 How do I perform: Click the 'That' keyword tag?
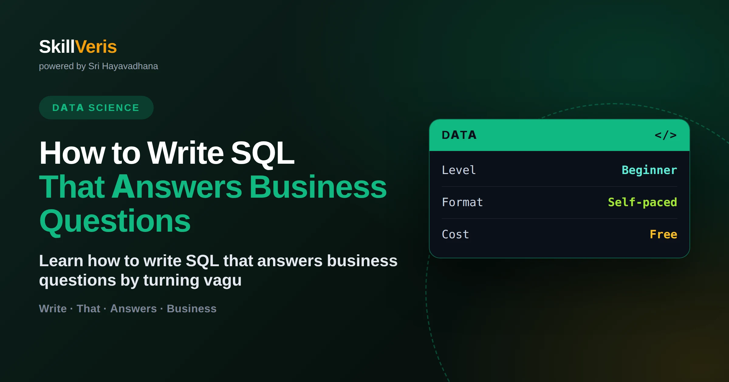coord(88,308)
